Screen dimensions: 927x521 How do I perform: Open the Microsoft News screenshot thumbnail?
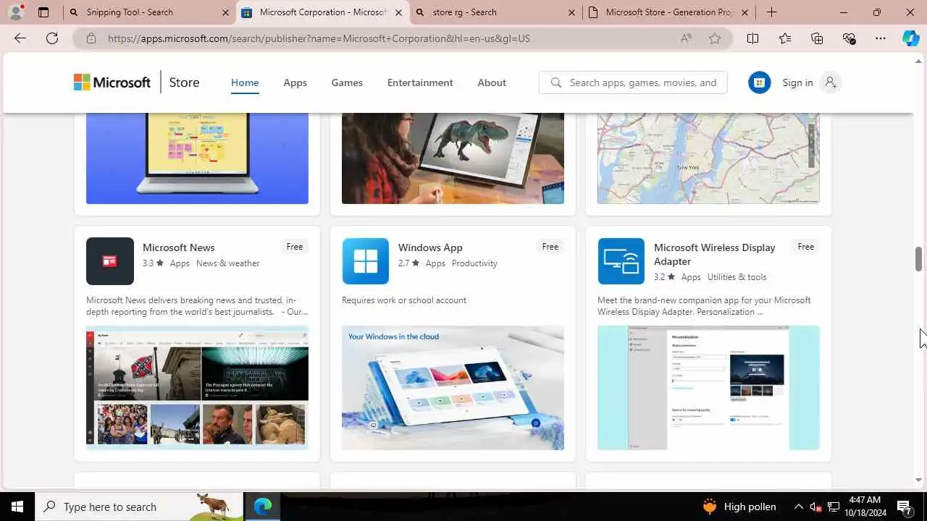point(197,388)
